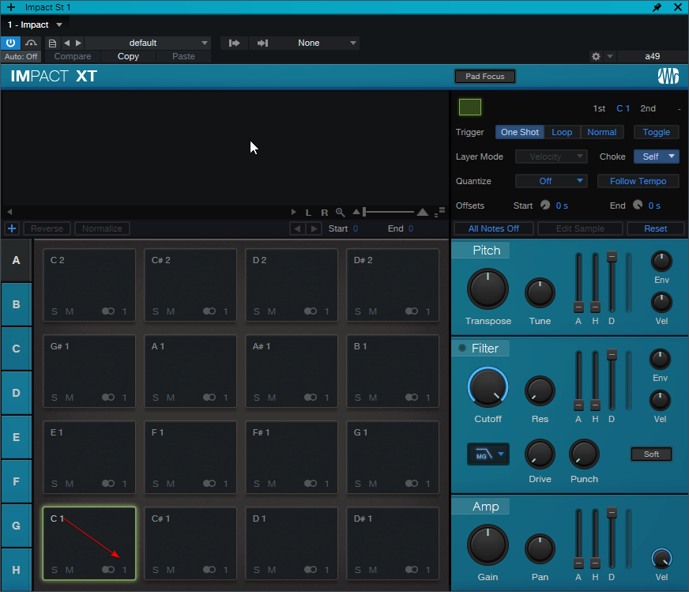Enable Follow Tempo

click(638, 181)
